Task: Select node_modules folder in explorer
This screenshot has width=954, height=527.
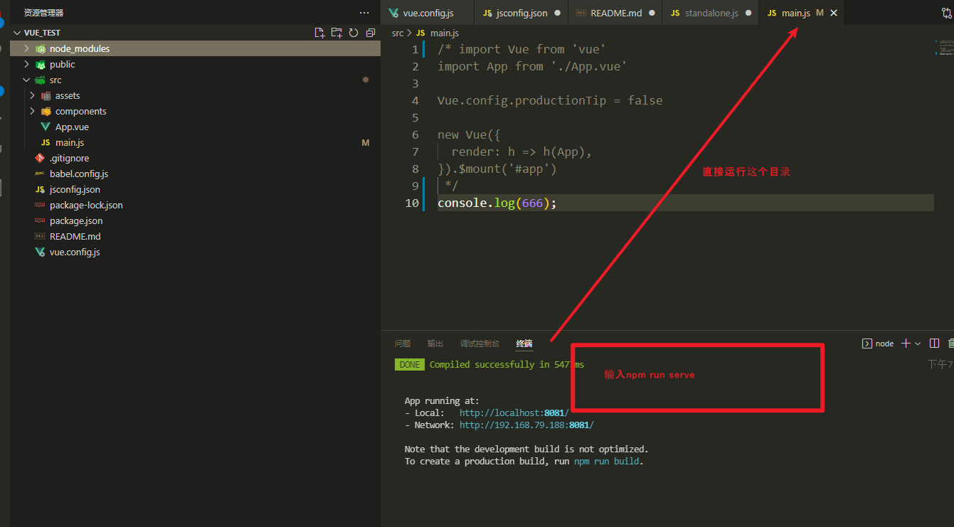Action: click(196, 48)
